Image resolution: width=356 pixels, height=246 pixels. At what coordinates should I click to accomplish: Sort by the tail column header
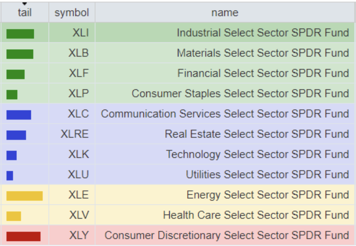[25, 13]
